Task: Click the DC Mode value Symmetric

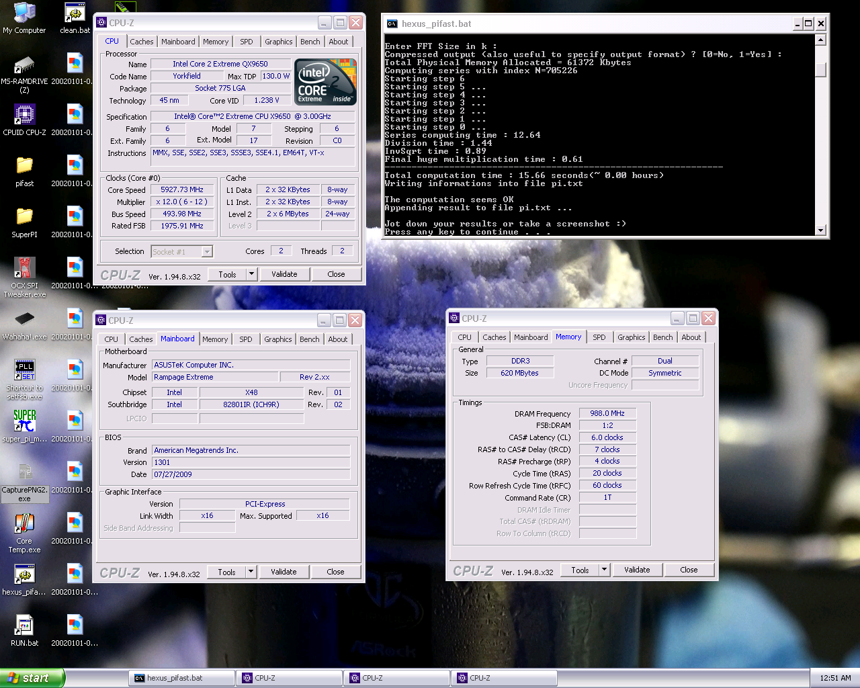Action: coord(665,373)
